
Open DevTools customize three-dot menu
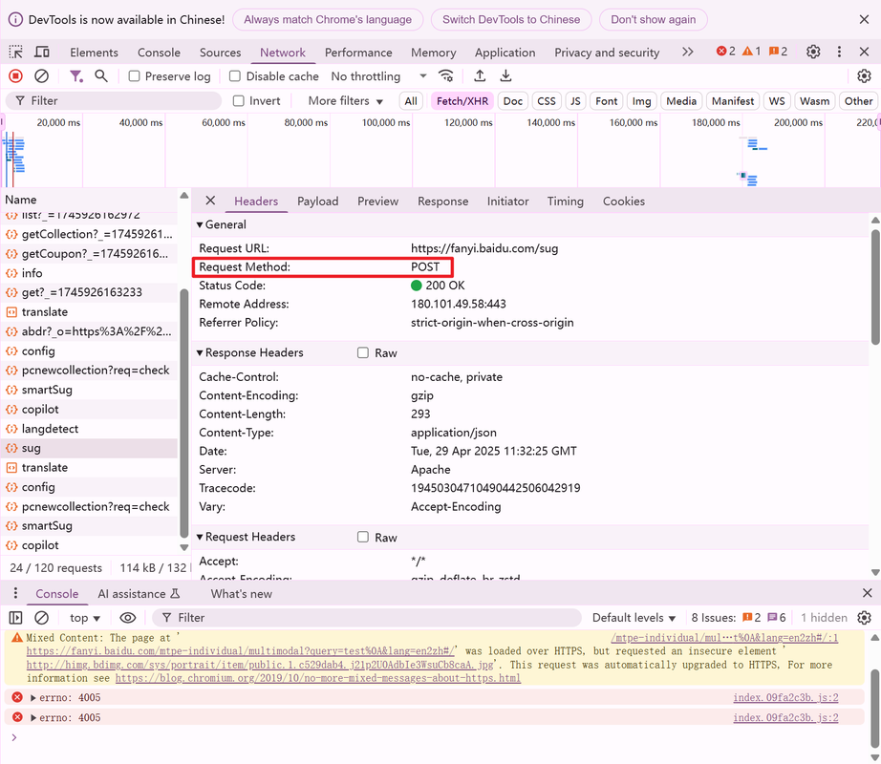point(839,53)
